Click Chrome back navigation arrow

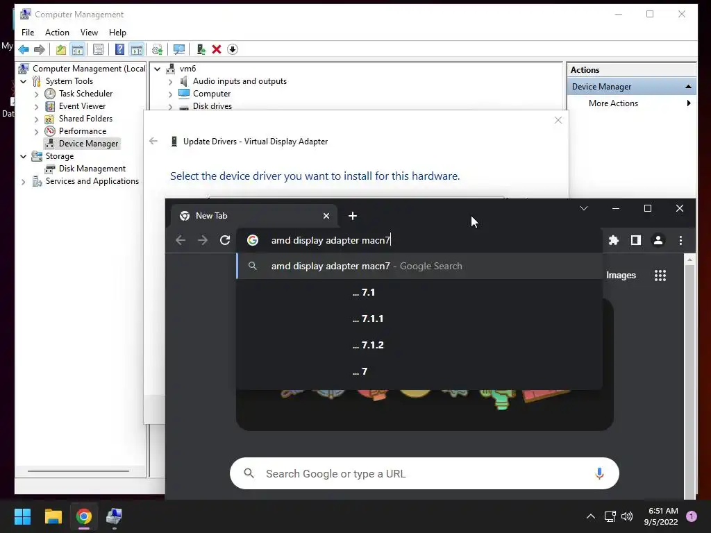tap(181, 240)
